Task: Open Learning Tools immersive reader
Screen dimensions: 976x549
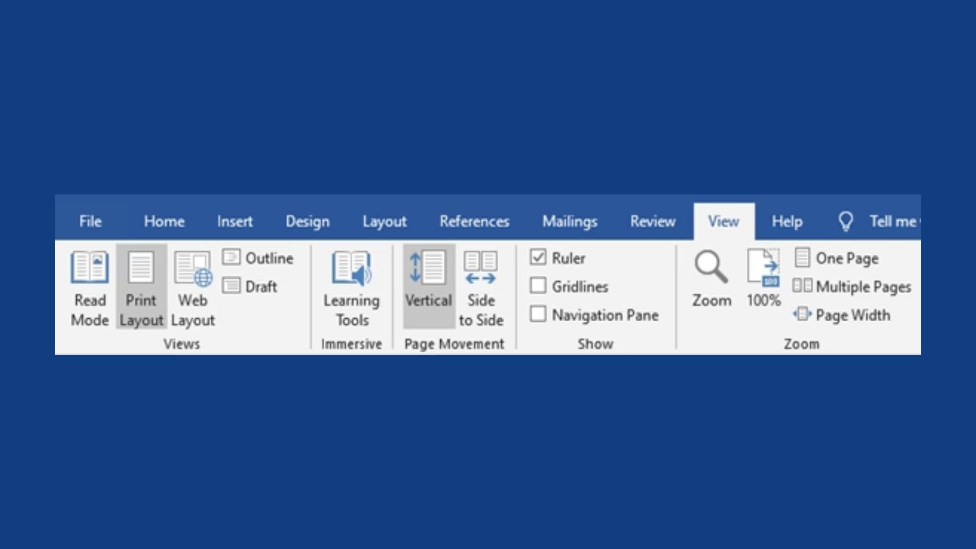Action: [x=352, y=288]
